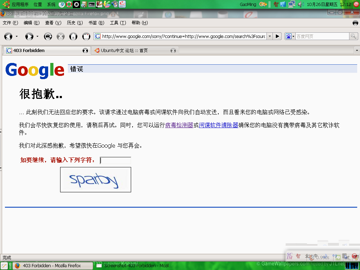Click the Firefox throbber activity indicator
The height and width of the screenshot is (270, 360).
coord(355,23)
